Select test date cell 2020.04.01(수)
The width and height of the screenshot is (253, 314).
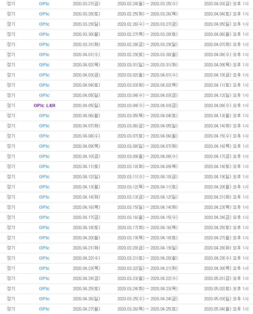click(86, 55)
